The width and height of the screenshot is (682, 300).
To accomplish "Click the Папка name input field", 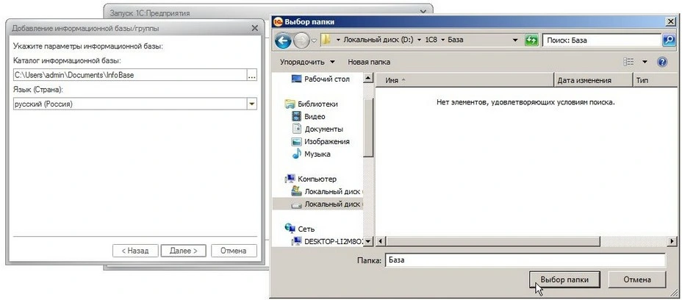I will (524, 260).
